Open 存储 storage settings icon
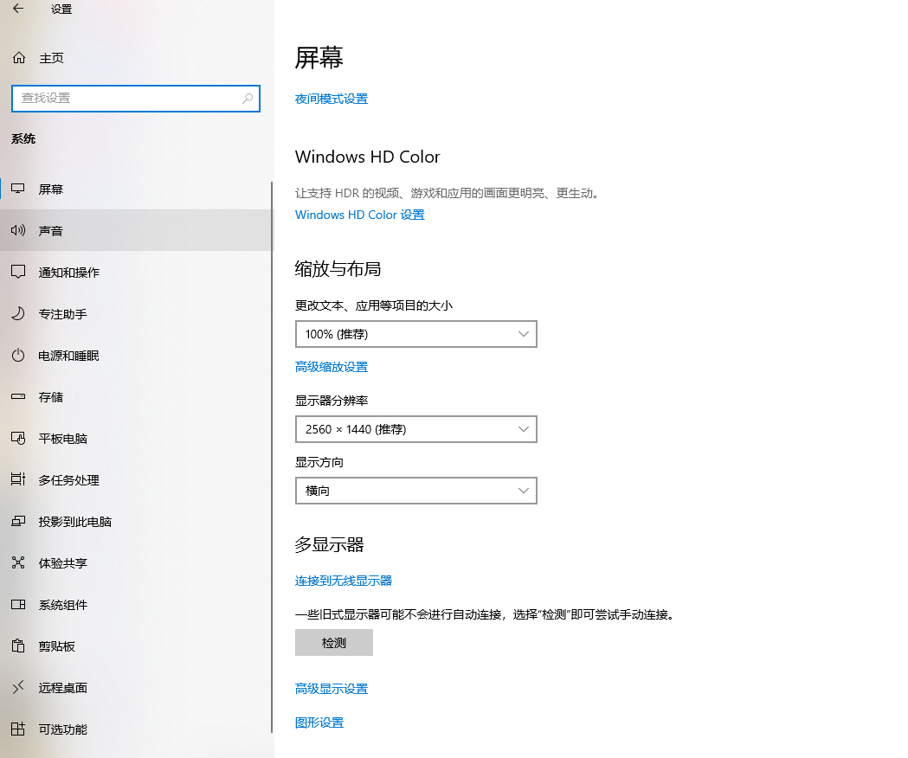Viewport: 908px width, 758px height. point(19,396)
